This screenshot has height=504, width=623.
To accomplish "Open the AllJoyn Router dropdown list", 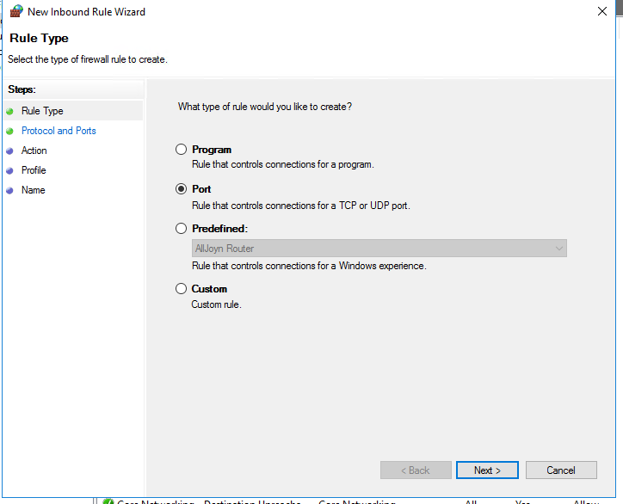I will tap(379, 249).
